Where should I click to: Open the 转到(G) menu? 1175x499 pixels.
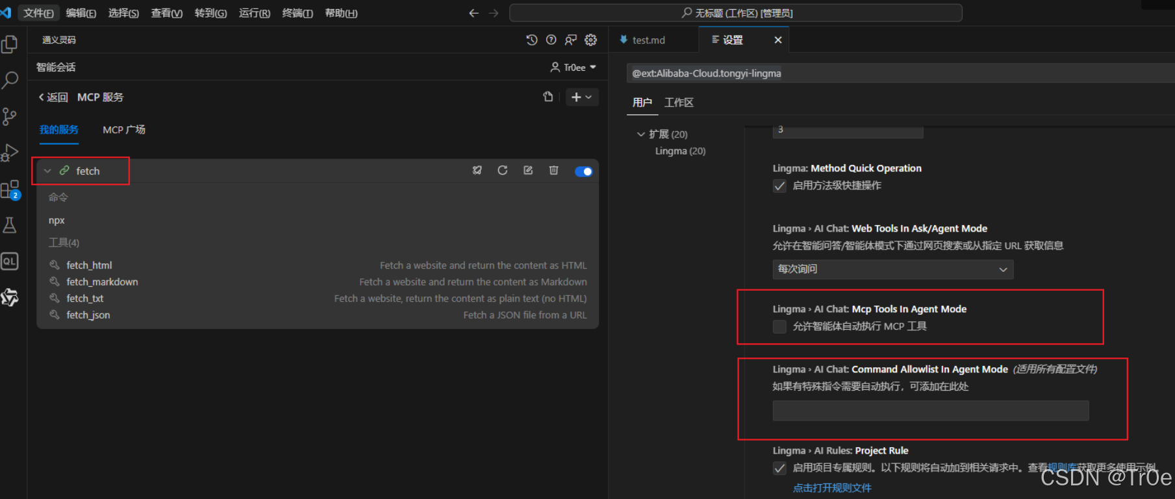pos(210,13)
